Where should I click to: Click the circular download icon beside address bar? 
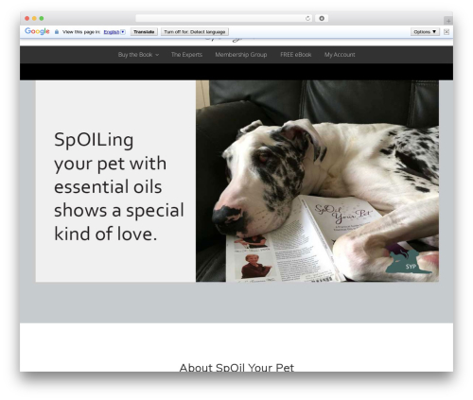click(x=322, y=19)
